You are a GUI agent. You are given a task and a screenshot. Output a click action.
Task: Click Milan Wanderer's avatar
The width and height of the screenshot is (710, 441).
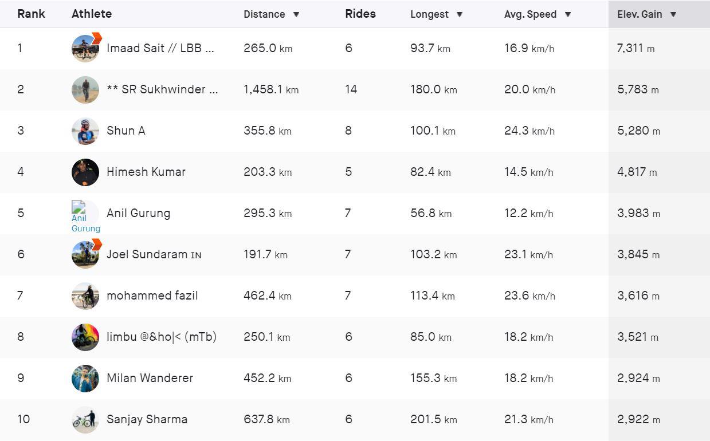point(85,379)
